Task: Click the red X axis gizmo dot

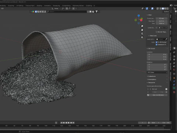Action: 141,20
